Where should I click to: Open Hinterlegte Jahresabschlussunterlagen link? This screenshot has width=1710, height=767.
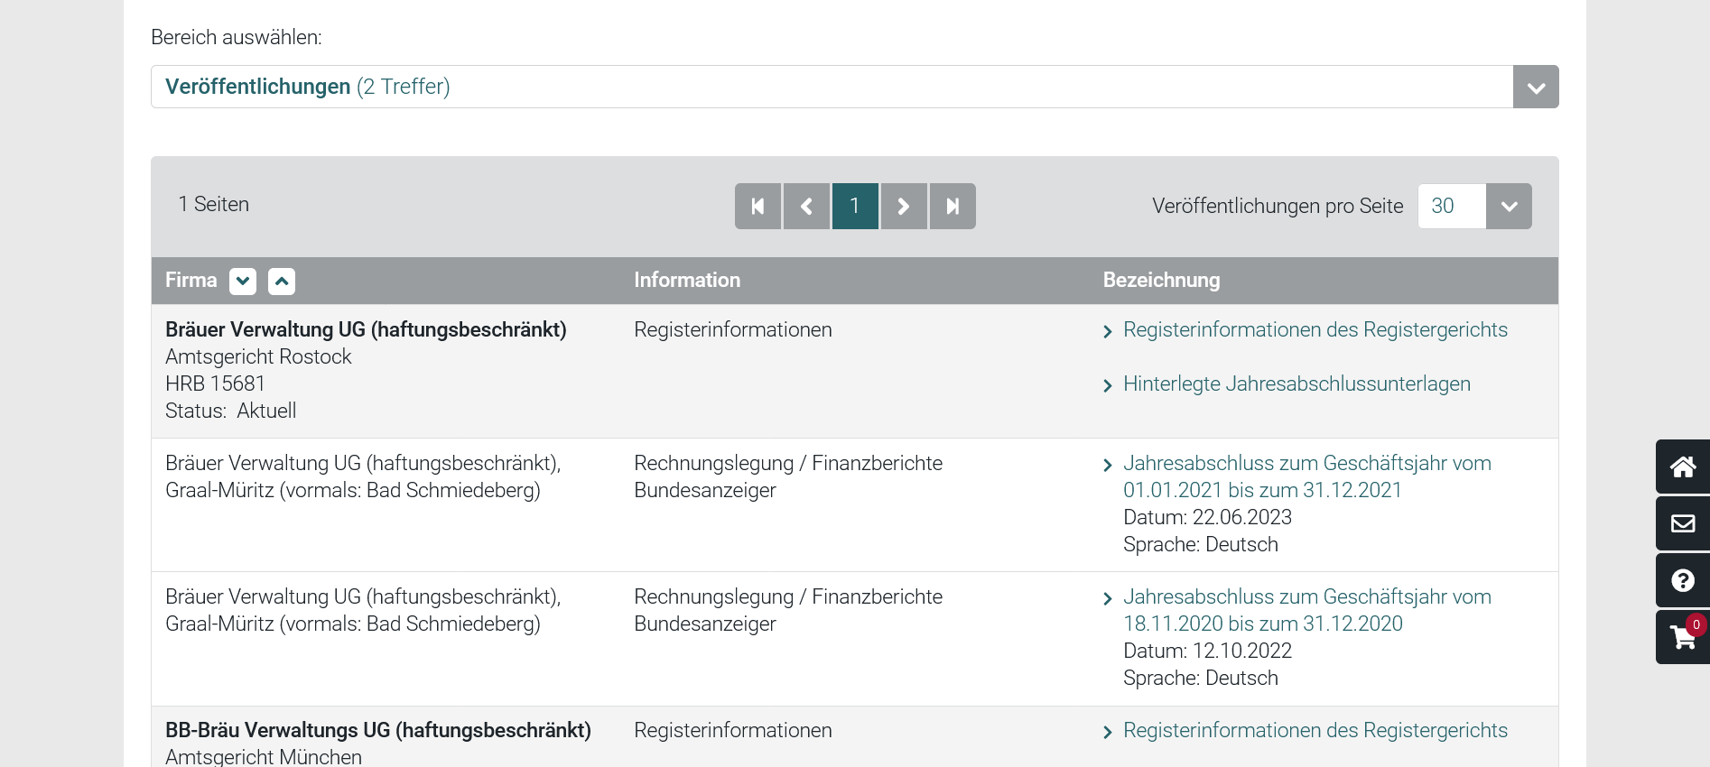1296,384
